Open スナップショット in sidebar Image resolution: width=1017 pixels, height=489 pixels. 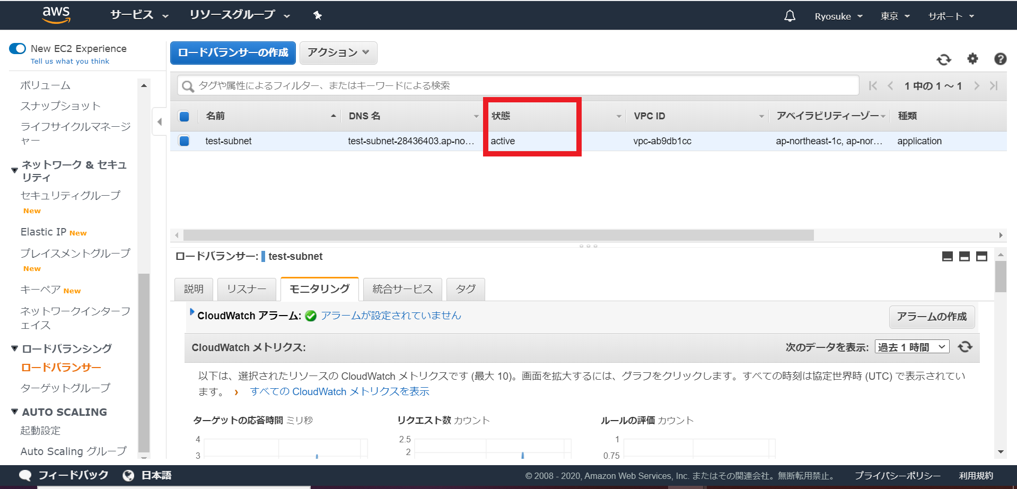click(60, 106)
